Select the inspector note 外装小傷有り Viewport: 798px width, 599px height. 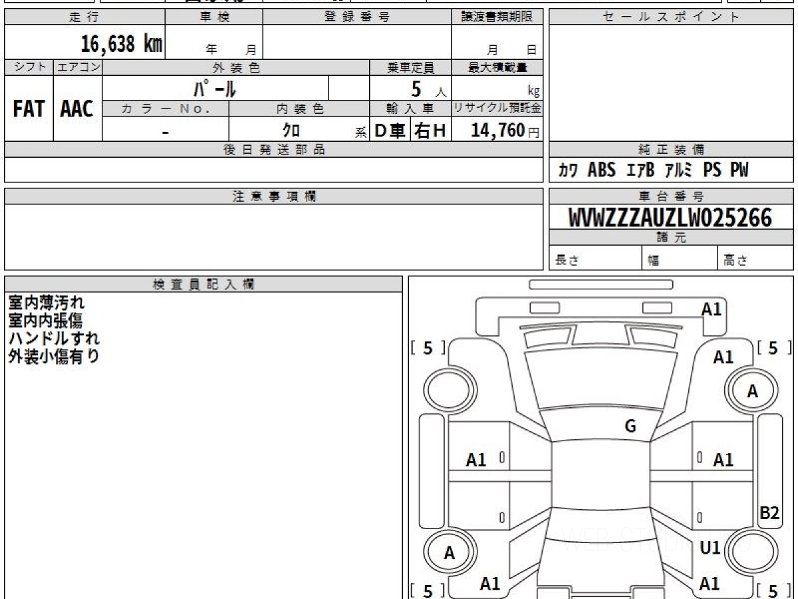(x=54, y=356)
